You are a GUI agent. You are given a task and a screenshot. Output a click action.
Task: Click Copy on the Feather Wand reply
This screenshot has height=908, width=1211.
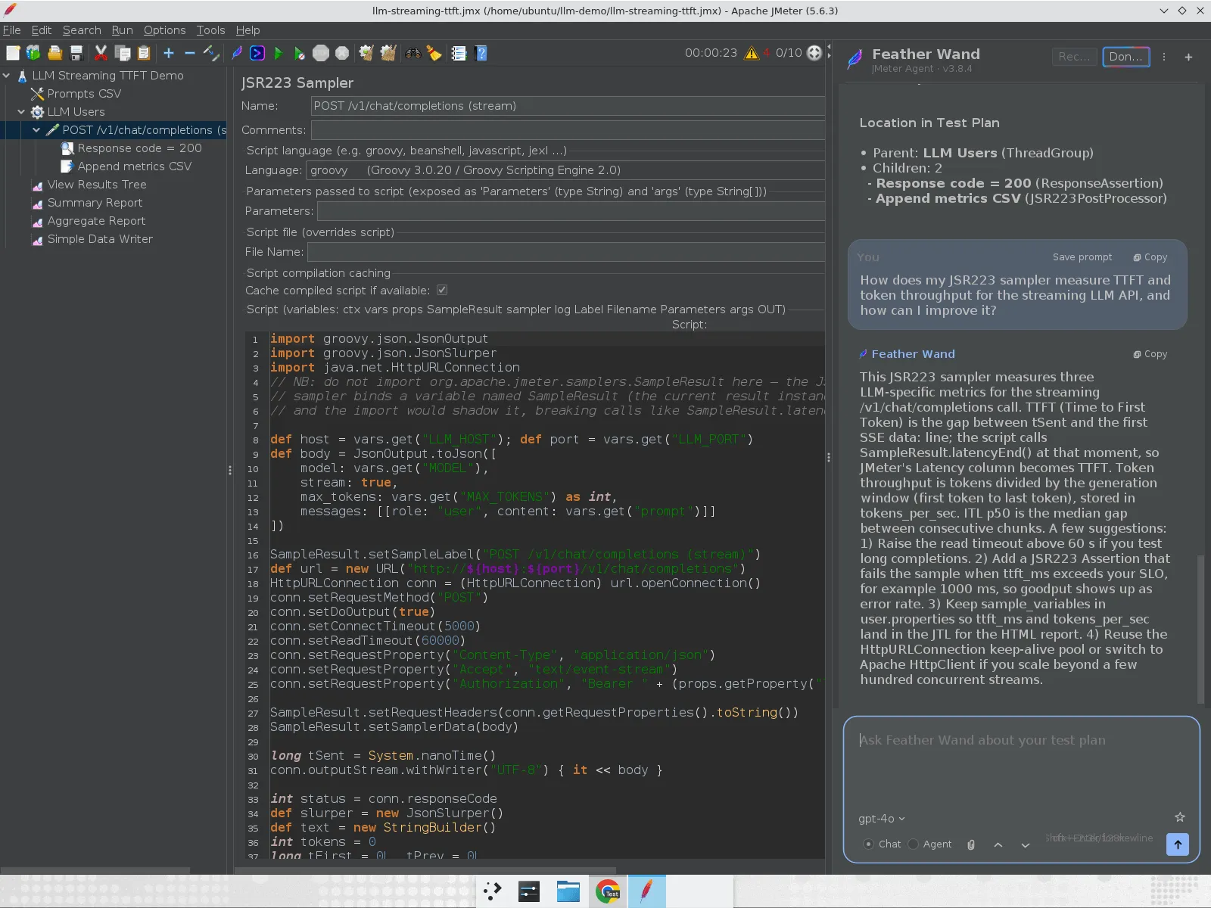tap(1150, 354)
